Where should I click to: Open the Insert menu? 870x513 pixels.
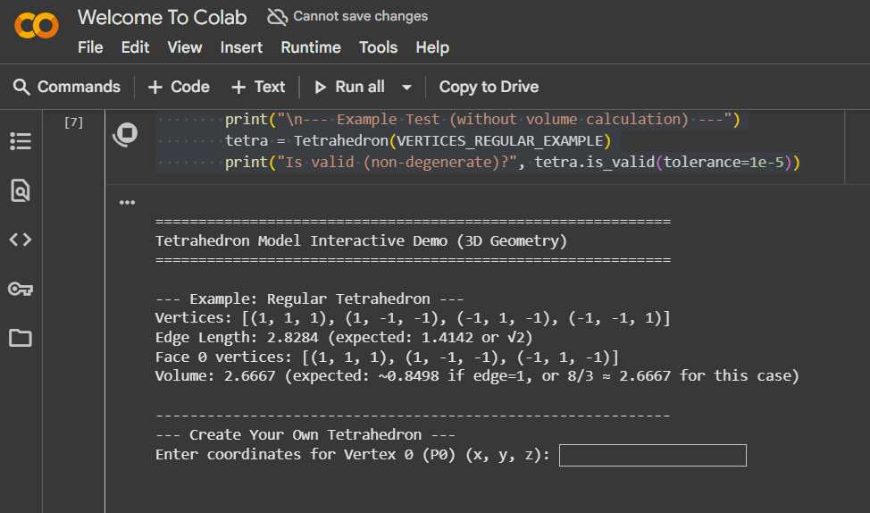coord(241,47)
